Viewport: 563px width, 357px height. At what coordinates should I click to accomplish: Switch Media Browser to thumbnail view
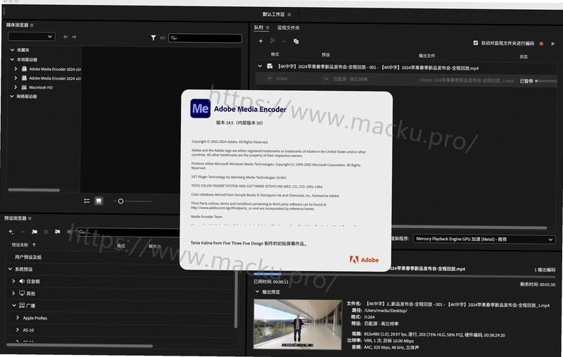coord(99,201)
